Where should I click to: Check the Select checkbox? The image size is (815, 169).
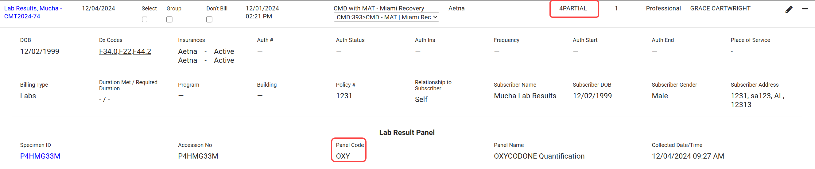145,20
